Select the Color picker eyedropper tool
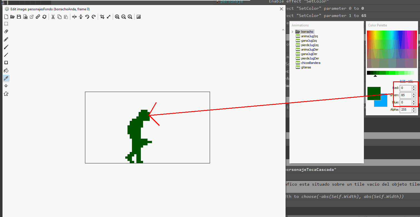 tap(6, 78)
